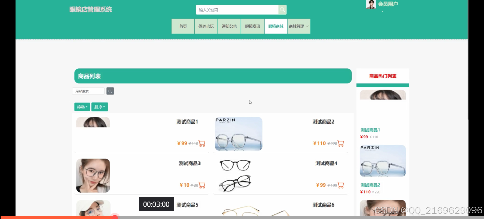
Task: Open the 通知公告 tab
Action: [x=229, y=26]
